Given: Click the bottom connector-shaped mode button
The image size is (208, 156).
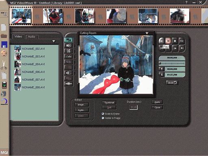Looking at the screenshot, I should [x=69, y=84].
